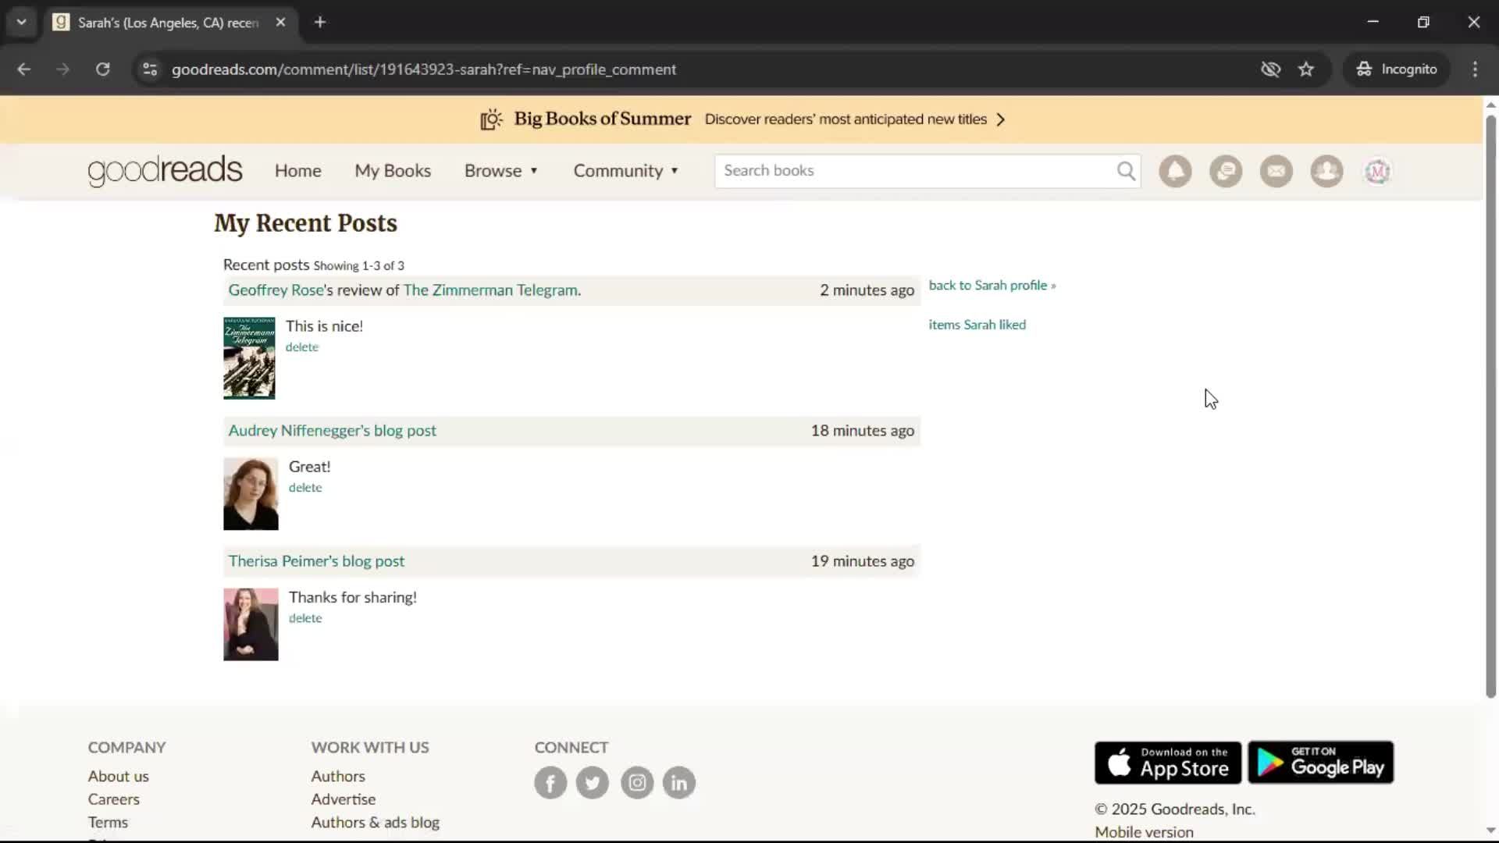Screen dimensions: 1499x843
Task: Delete the 'Thanks for sharing!' comment
Action: point(305,617)
